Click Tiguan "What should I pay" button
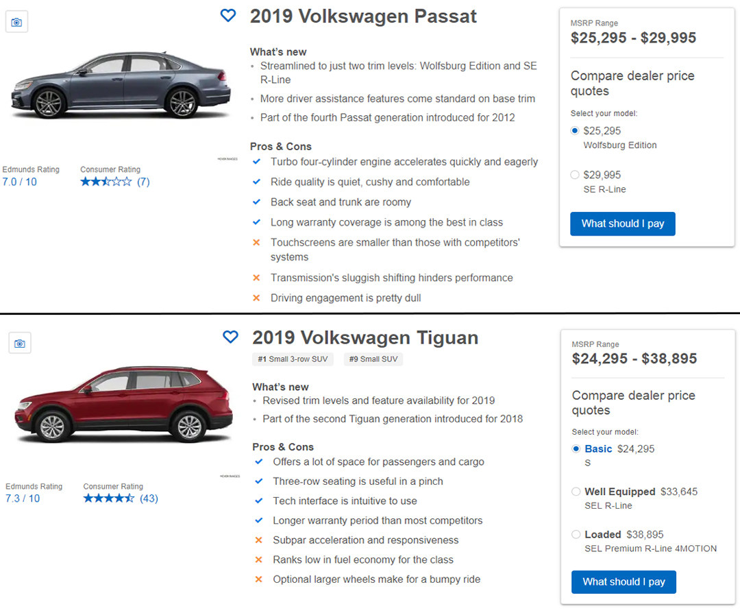This screenshot has width=740, height=613. [x=624, y=581]
